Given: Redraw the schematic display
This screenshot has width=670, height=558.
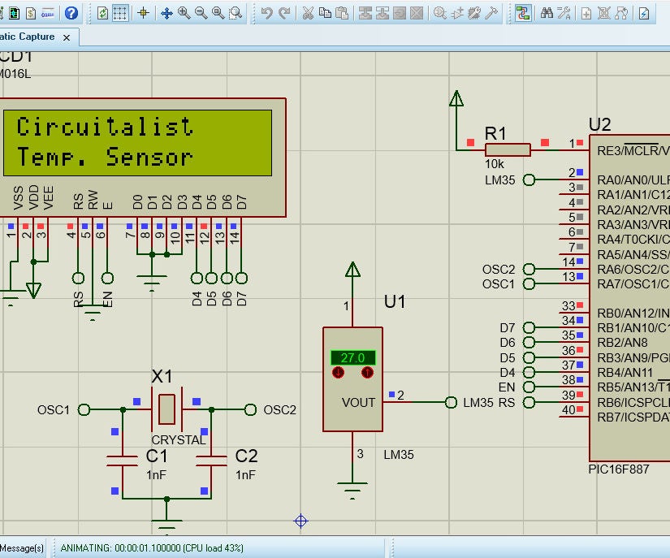Looking at the screenshot, I should coord(102,12).
